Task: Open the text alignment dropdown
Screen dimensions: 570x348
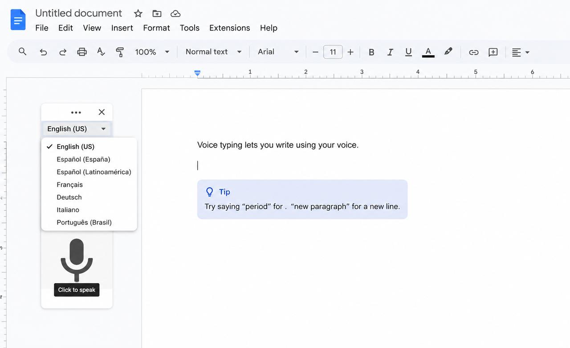Action: [521, 52]
